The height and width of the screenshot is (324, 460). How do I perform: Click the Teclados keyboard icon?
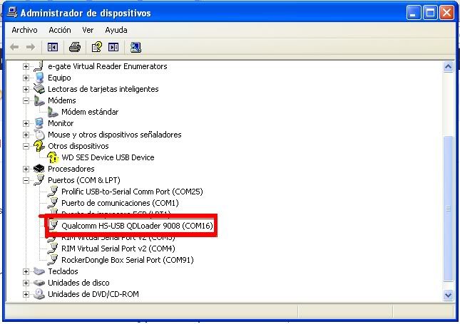39,271
